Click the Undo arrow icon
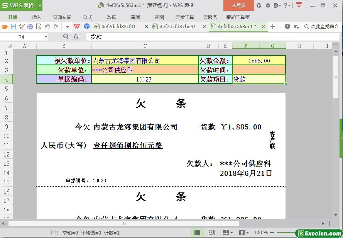343x238 pixels. [x=47, y=27]
